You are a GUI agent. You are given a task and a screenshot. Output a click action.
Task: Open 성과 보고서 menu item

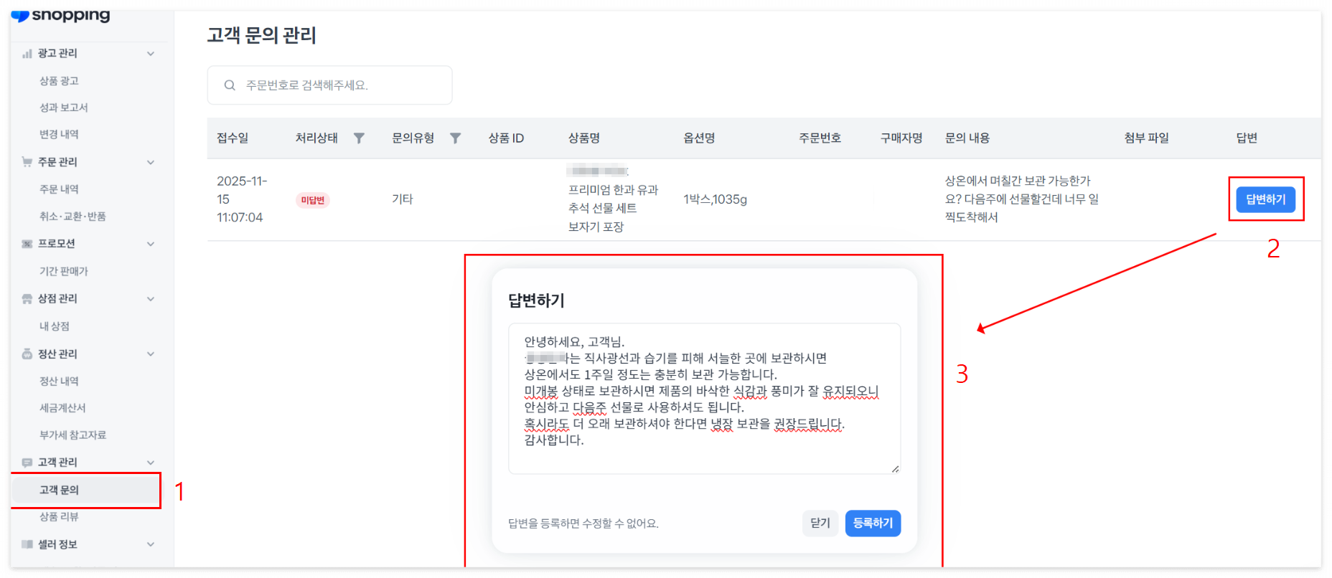[63, 108]
